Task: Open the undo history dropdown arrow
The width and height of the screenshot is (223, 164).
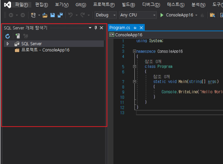Action: (76, 15)
